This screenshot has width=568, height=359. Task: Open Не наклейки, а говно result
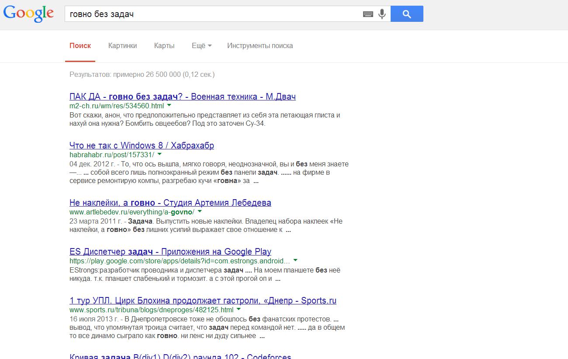pos(170,203)
